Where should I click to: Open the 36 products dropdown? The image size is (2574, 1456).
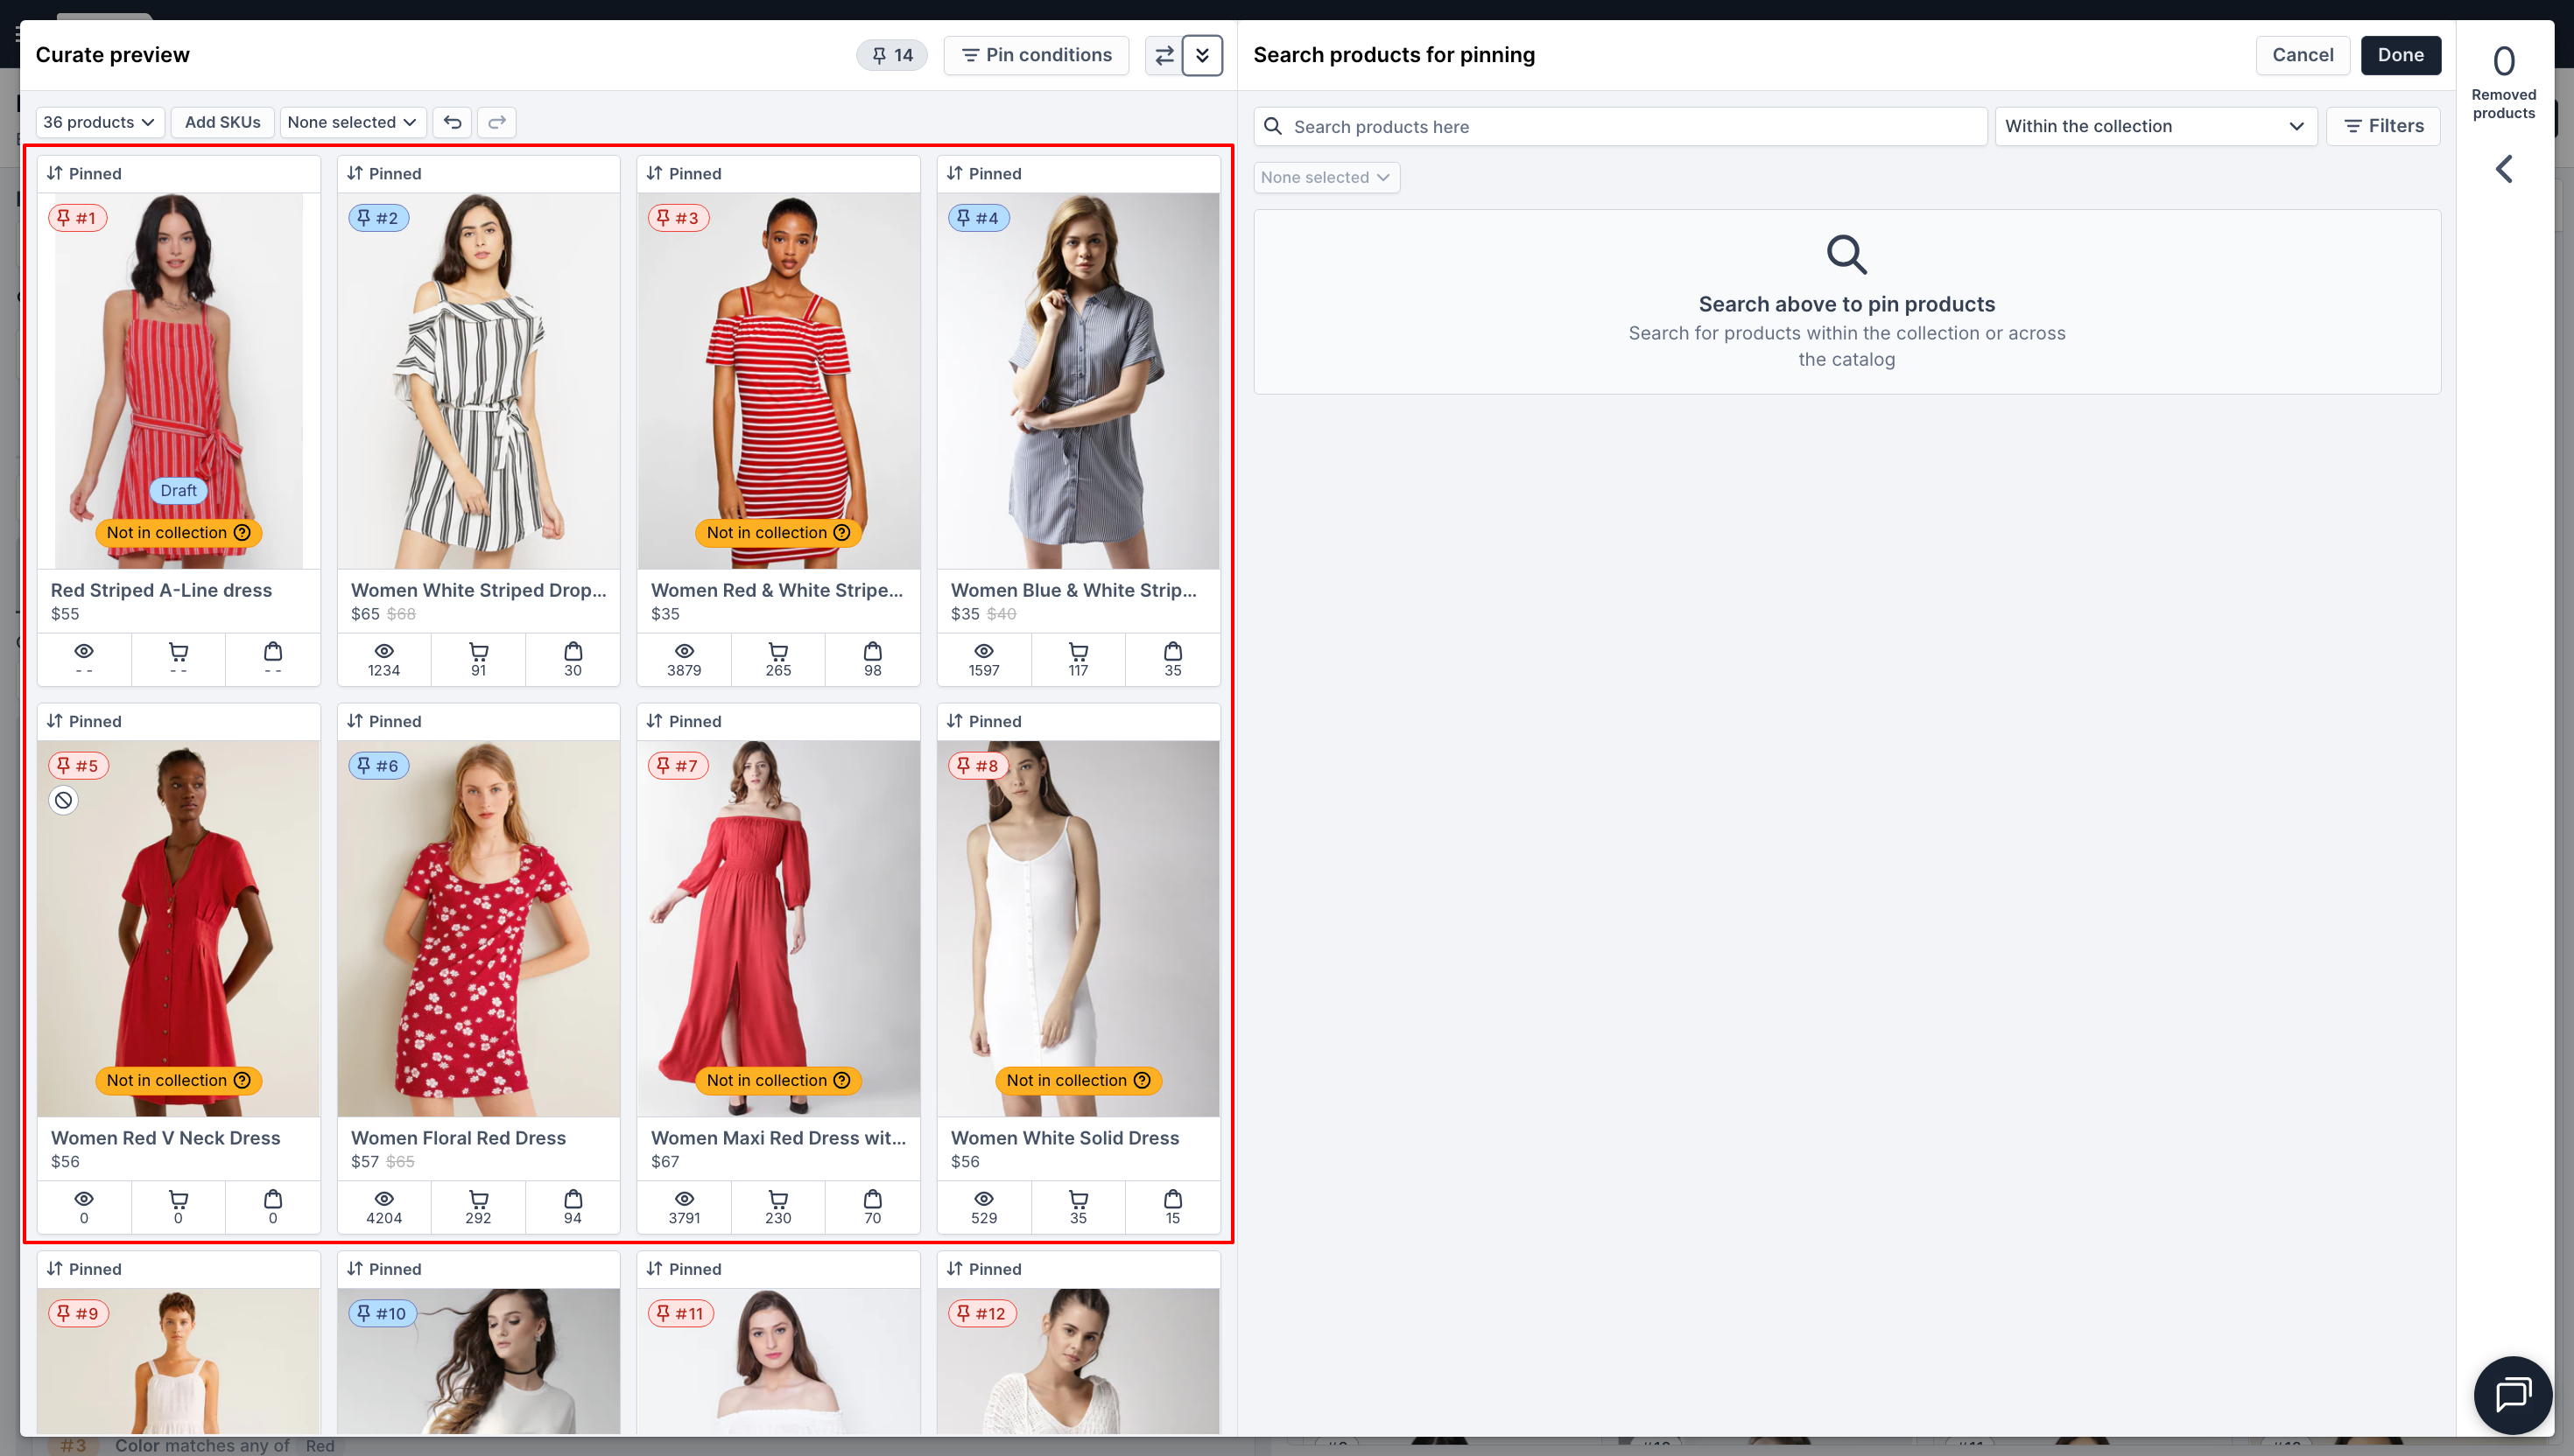[x=99, y=122]
